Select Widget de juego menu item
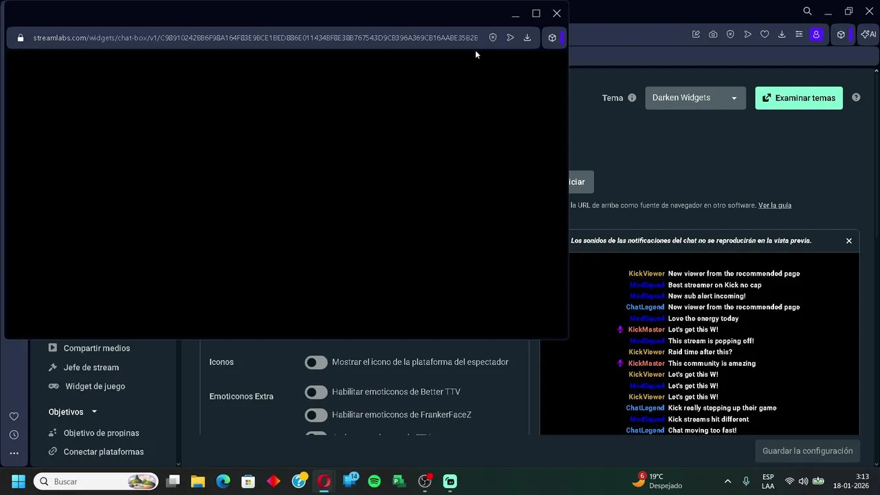 point(95,386)
